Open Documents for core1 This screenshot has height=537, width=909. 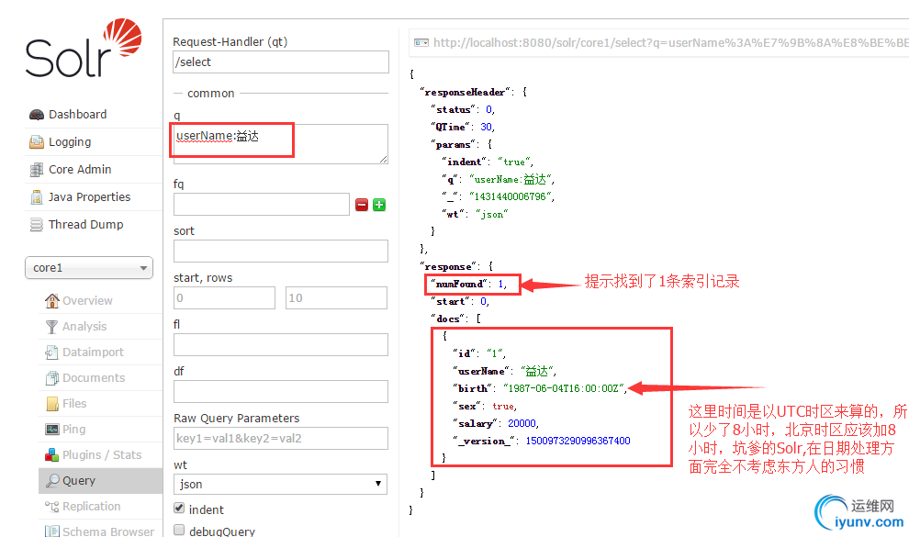point(94,377)
